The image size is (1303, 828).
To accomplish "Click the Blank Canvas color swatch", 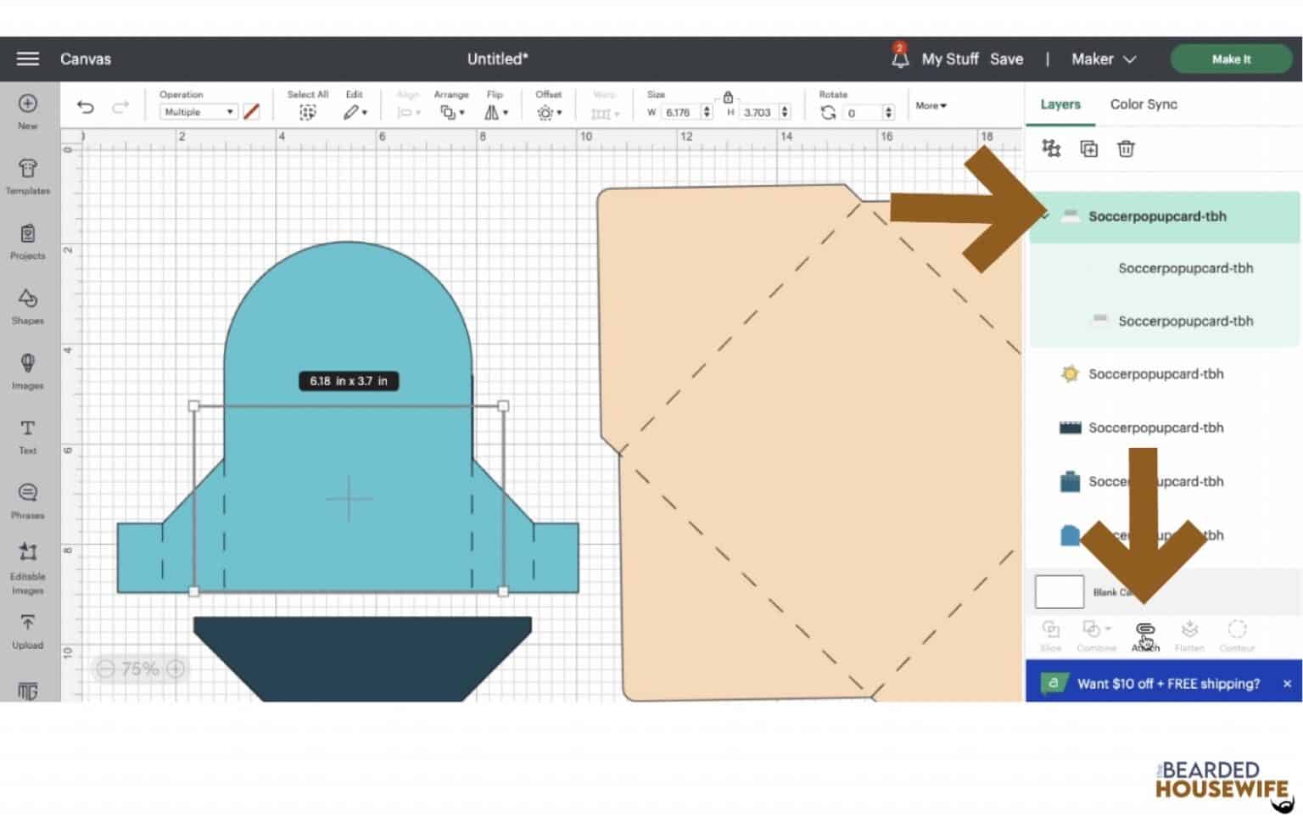I will tap(1059, 591).
